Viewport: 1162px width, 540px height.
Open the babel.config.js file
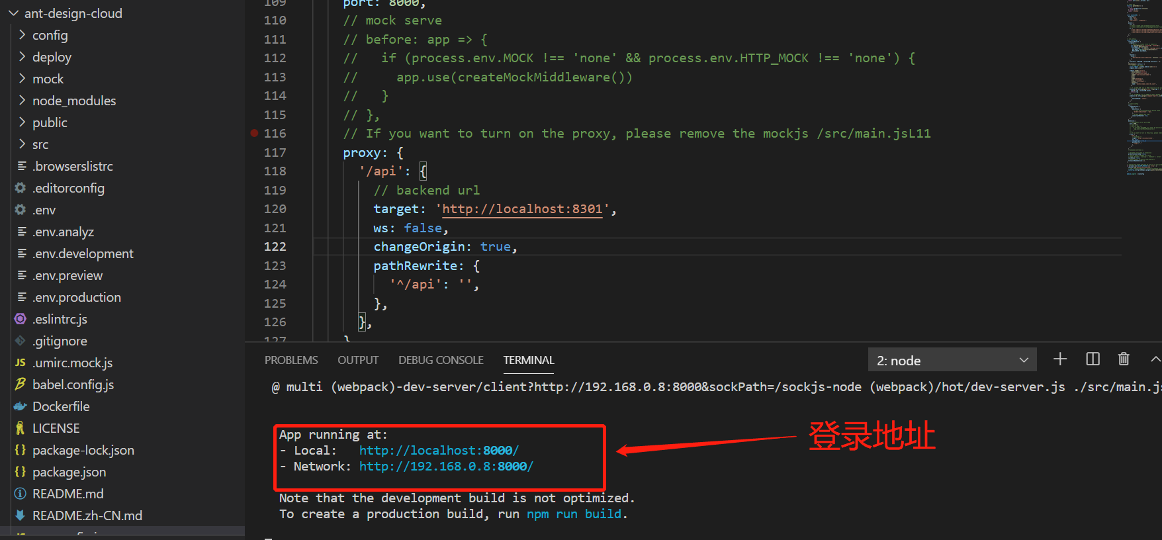73,384
